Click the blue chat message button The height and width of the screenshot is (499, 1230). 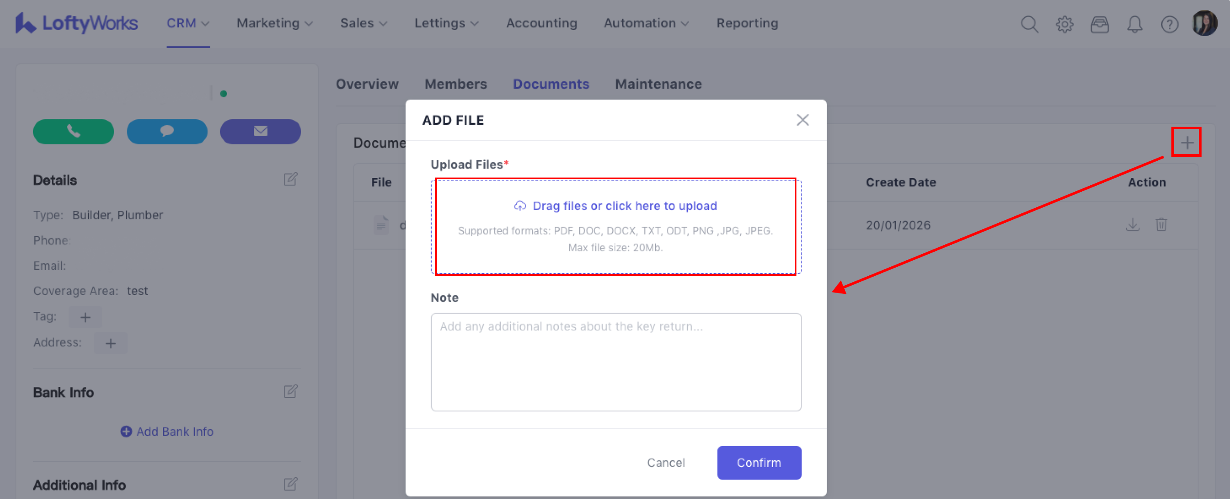tap(167, 131)
